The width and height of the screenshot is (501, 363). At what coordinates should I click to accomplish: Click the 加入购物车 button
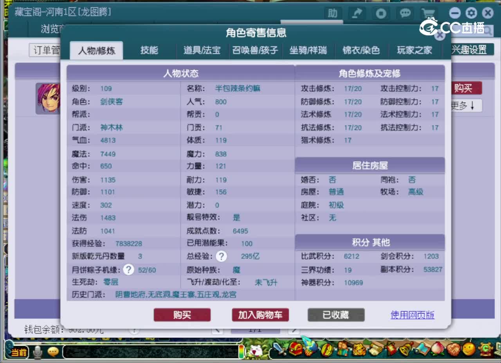pyautogui.click(x=260, y=314)
